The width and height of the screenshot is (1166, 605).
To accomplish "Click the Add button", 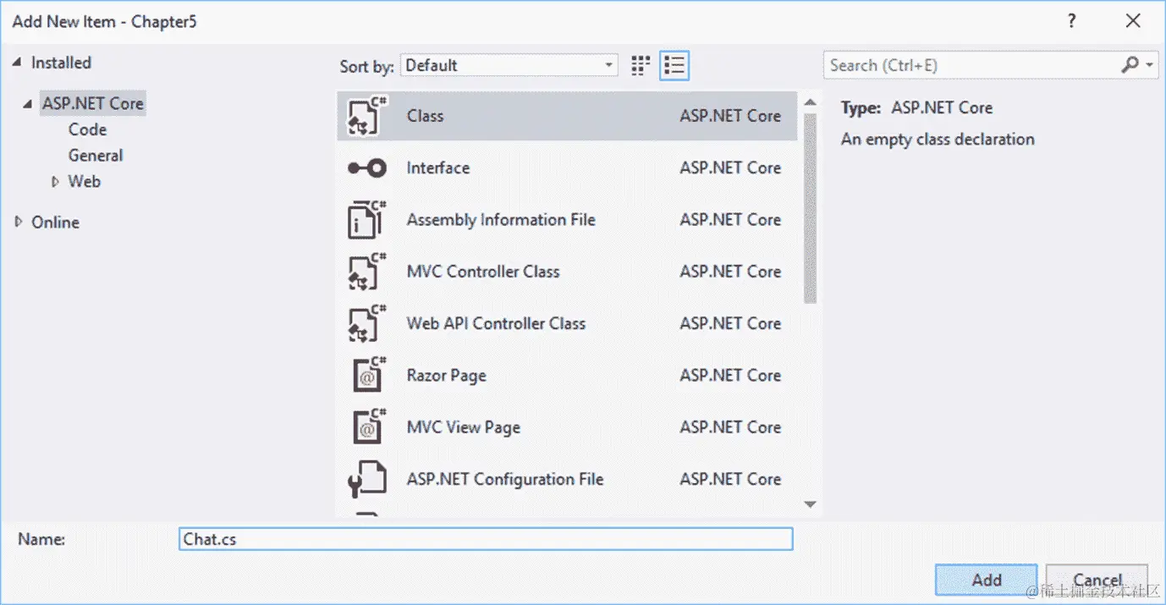I will point(986,580).
